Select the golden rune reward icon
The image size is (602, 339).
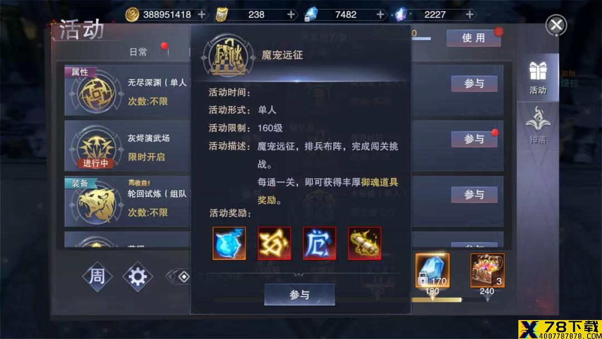pos(274,243)
